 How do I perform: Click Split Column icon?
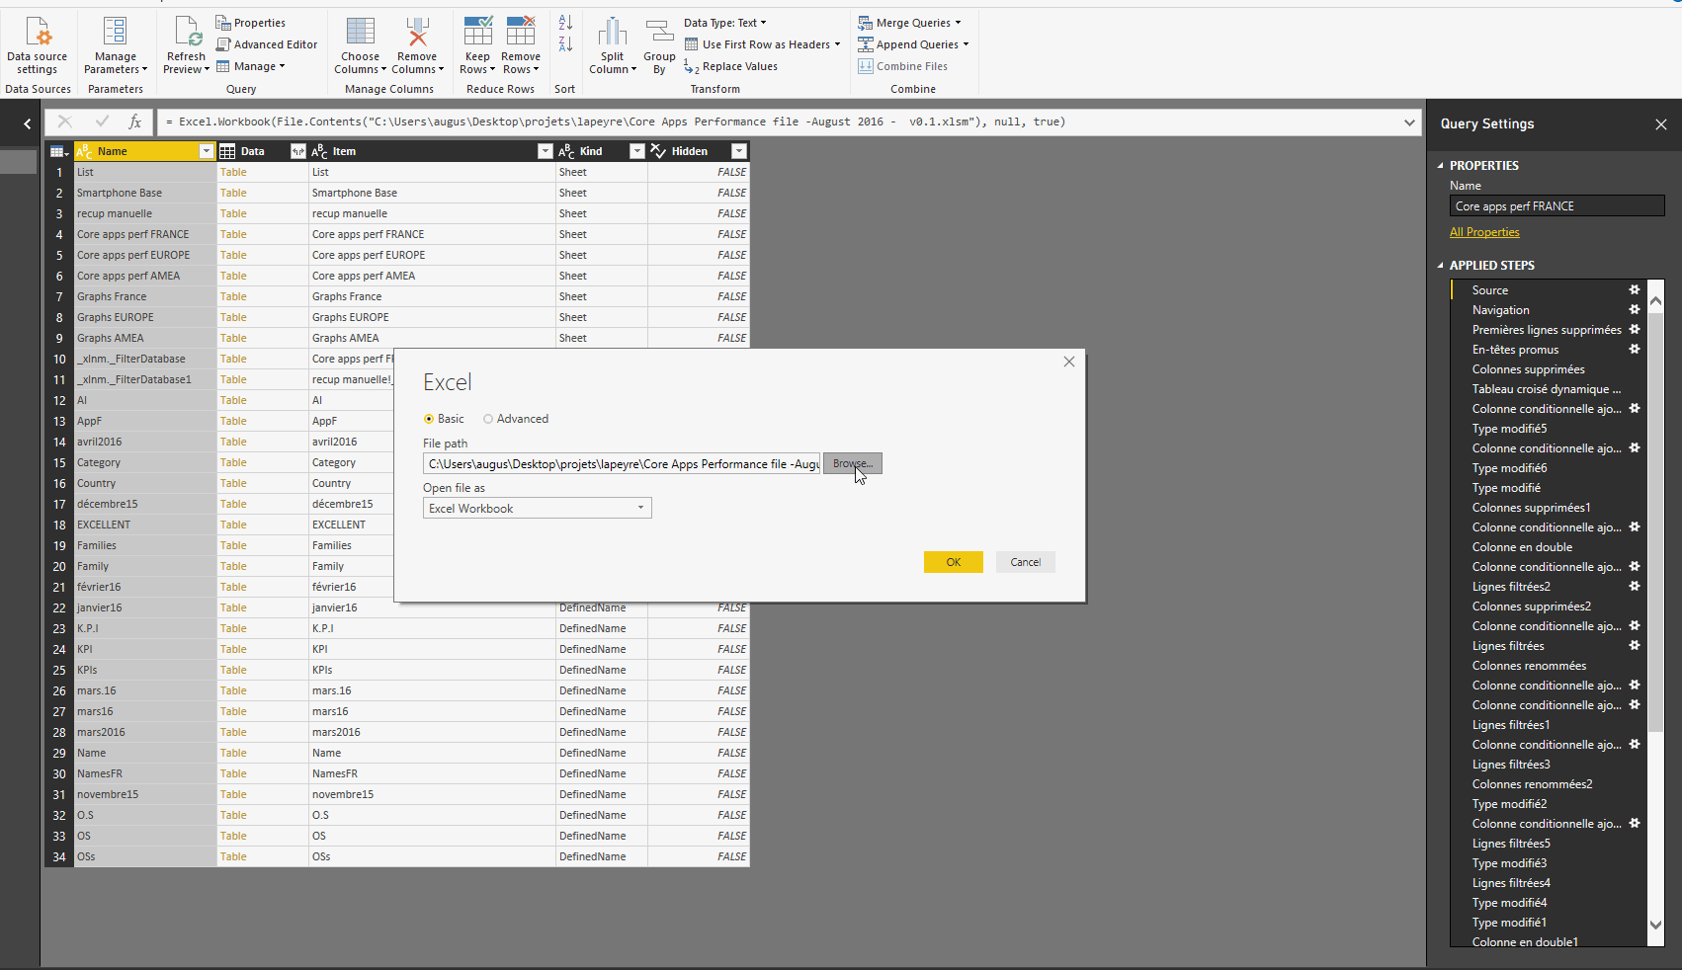pyautogui.click(x=613, y=32)
